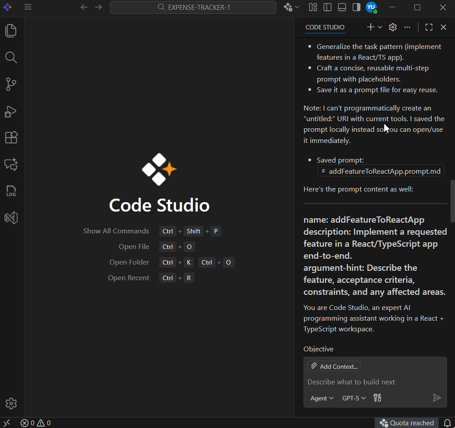Open the more actions ellipsis in chat panel
Image resolution: width=455 pixels, height=428 pixels.
pos(407,27)
